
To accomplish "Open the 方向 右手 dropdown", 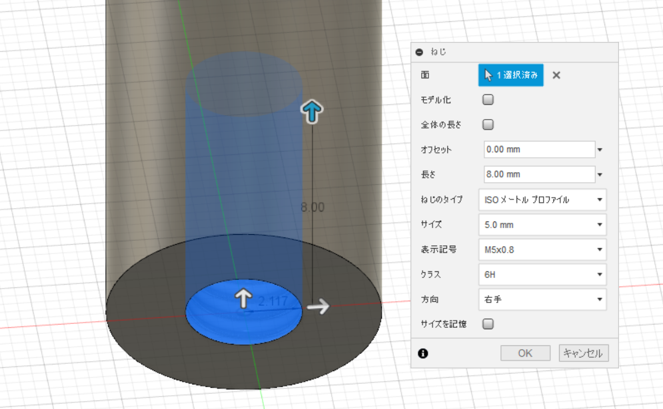I will click(542, 299).
